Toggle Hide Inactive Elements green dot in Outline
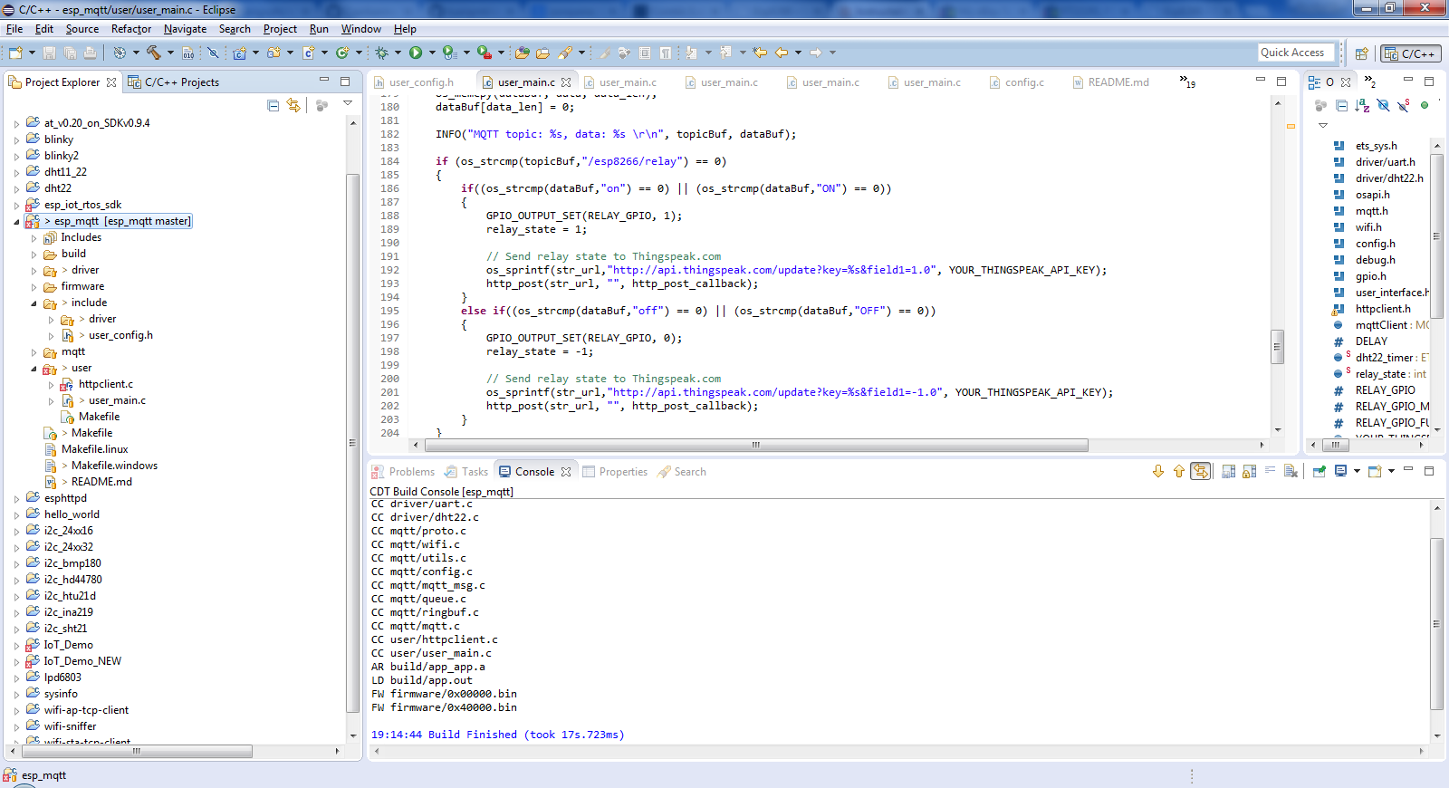 pos(1425,105)
